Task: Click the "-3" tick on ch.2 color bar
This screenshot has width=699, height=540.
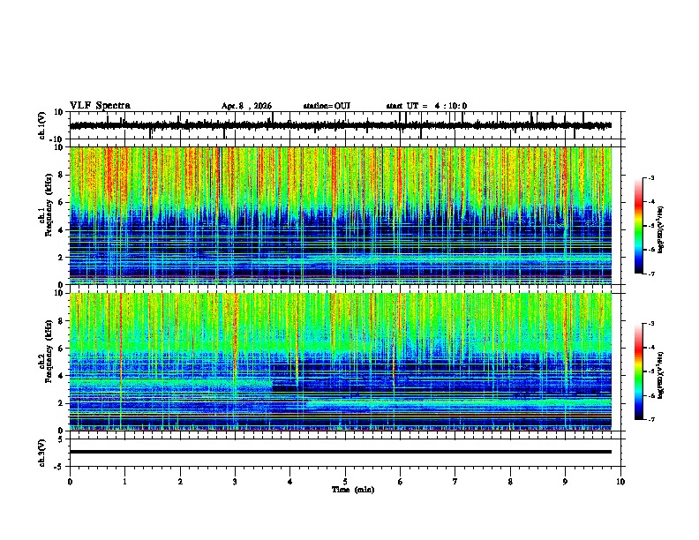Action: [651, 324]
